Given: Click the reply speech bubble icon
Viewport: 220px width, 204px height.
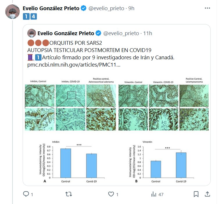Looking at the screenshot, I should 26,194.
